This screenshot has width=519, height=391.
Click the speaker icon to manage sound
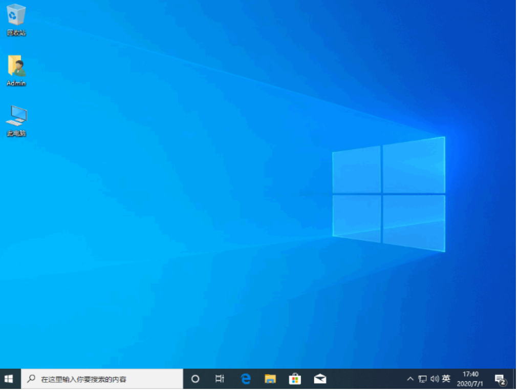coord(434,379)
